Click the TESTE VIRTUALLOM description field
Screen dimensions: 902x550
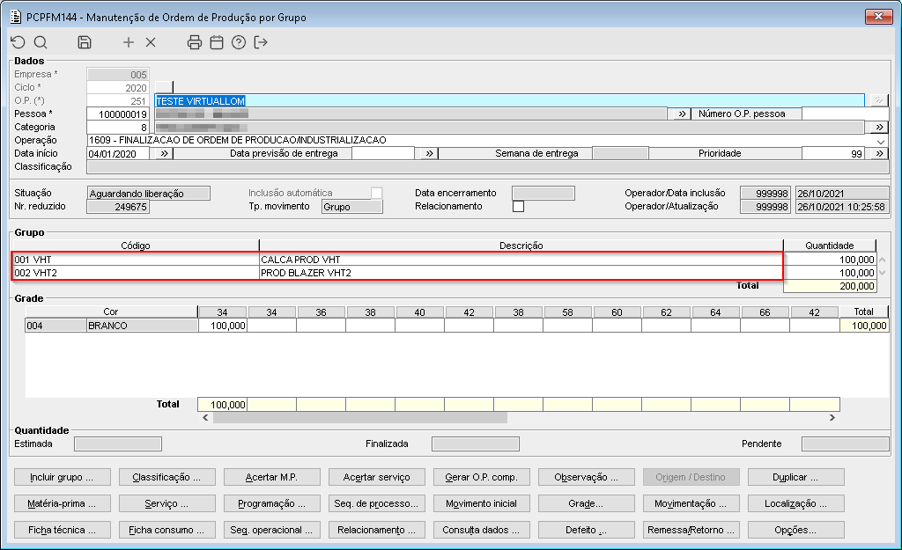tap(510, 100)
